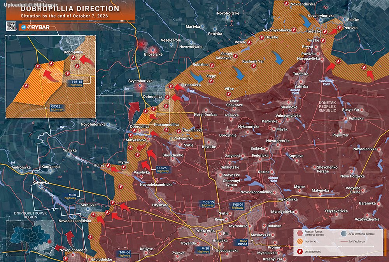Image resolution: width=389 pixels, height=262 pixels.
Task: Select the engagement icon beside Chernihivka
Action: click(x=179, y=131)
